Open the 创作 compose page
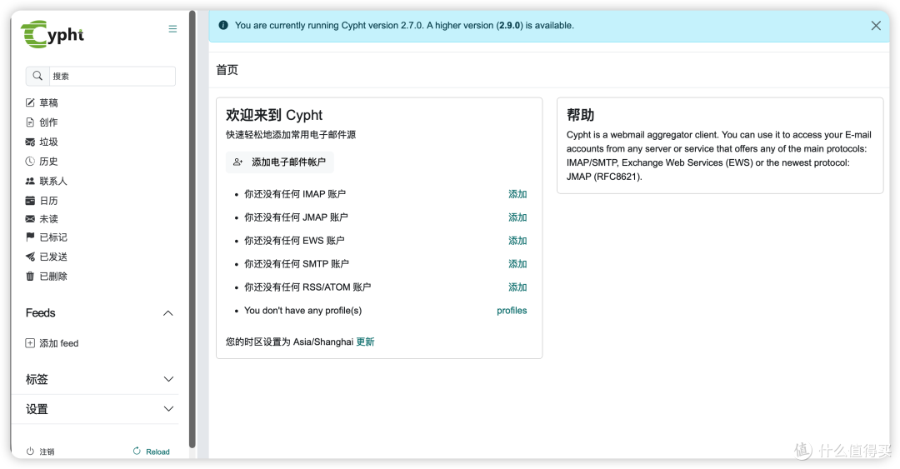Viewport: 900px width, 469px height. (x=49, y=122)
